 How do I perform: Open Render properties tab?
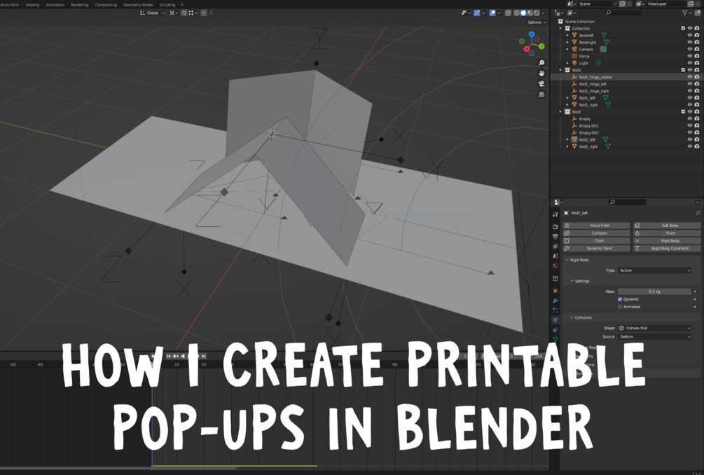pyautogui.click(x=555, y=227)
